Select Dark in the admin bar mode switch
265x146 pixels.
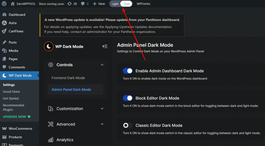click(x=127, y=4)
